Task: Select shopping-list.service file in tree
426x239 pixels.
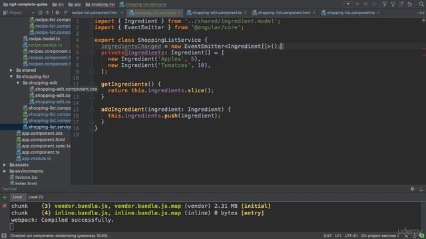Action: coord(47,127)
